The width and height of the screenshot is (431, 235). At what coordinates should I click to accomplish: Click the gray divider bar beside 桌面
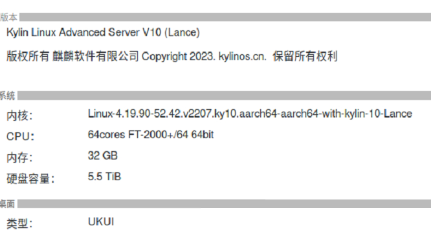(224, 204)
